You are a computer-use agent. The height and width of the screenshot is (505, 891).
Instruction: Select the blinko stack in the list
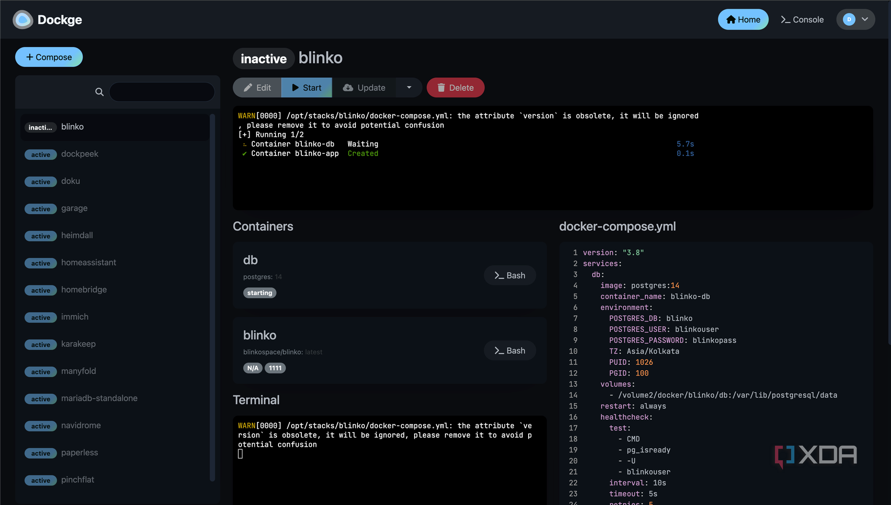(x=115, y=127)
